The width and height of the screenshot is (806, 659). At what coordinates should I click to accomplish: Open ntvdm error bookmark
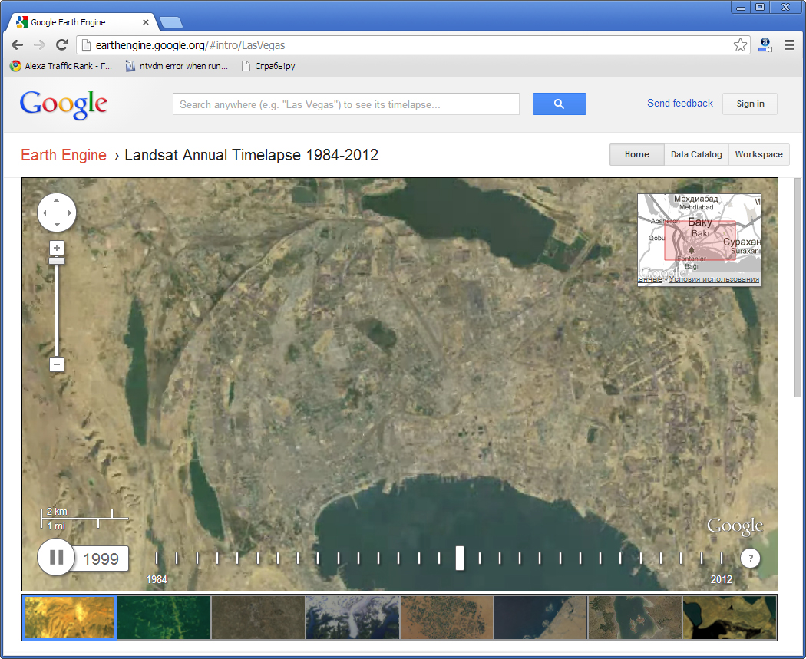coord(177,66)
